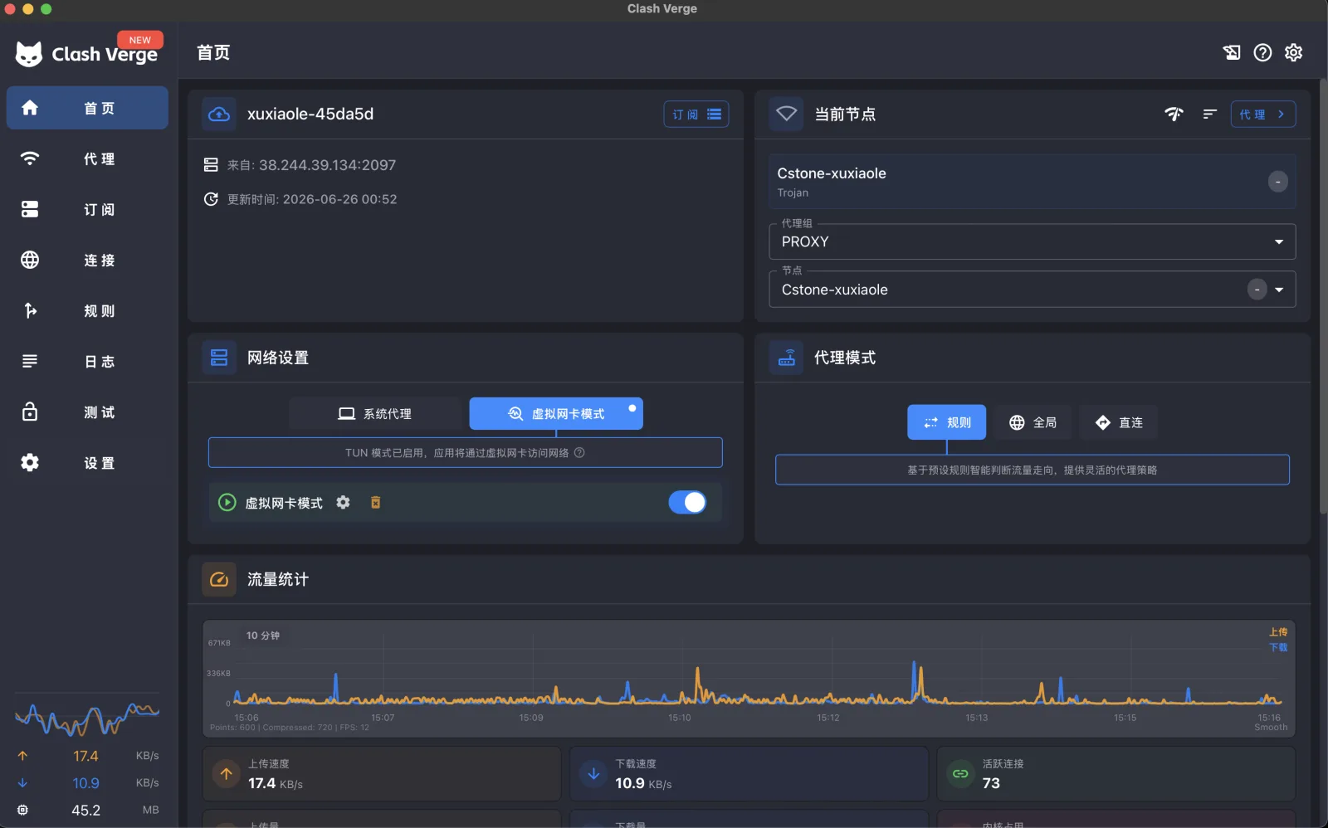Click the signal test icon beside 当前节点
Image resolution: width=1328 pixels, height=828 pixels.
(1174, 114)
